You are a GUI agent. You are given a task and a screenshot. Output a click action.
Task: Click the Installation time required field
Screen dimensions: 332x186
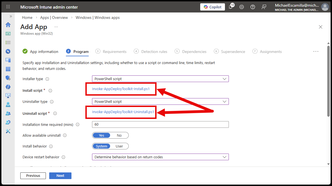click(160, 124)
